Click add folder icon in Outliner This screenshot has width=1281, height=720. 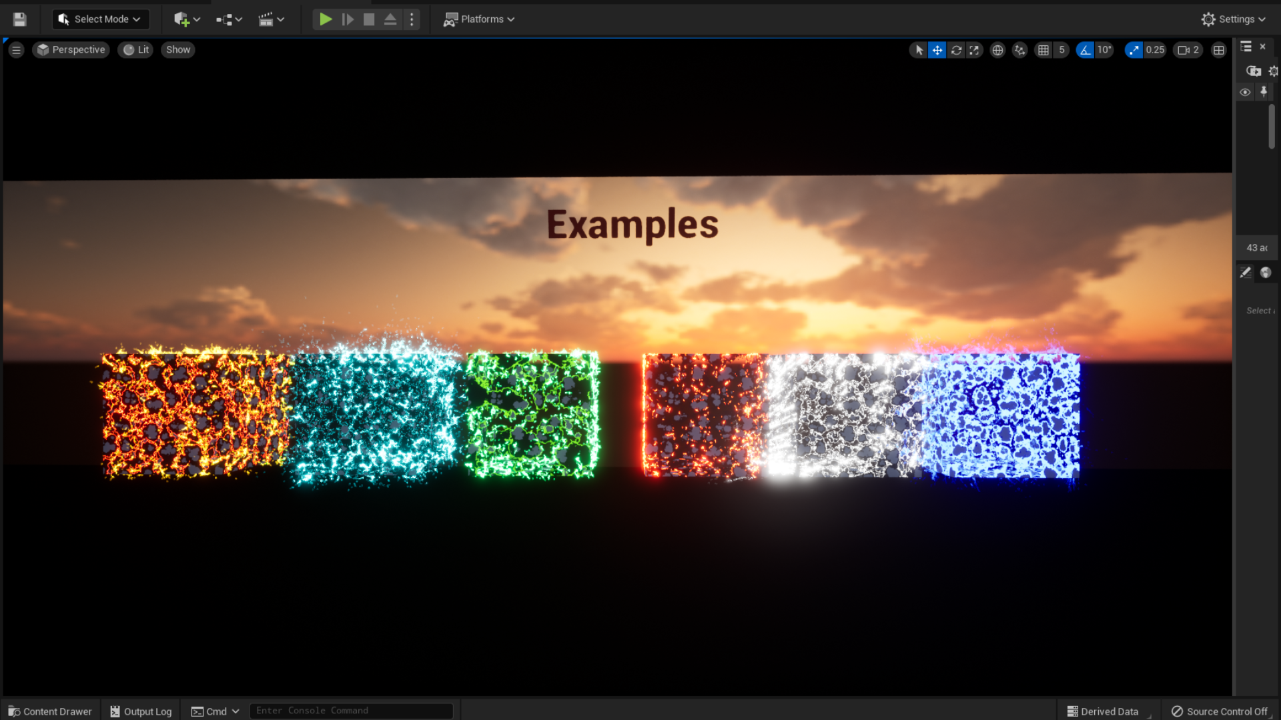(x=1254, y=71)
